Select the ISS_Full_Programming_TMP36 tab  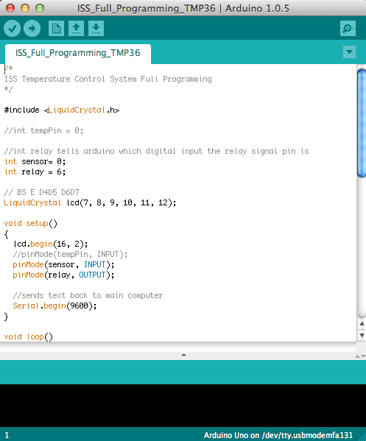click(x=78, y=53)
